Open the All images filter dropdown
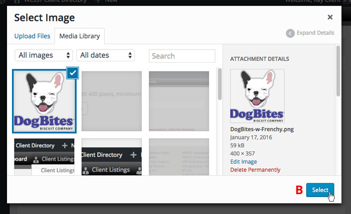 [x=44, y=55]
